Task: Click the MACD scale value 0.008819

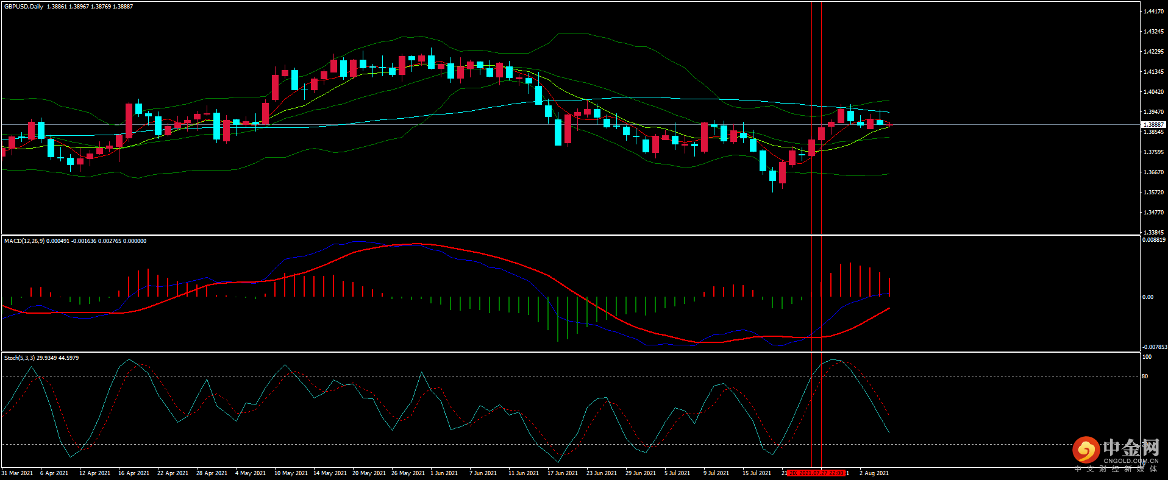Action: click(x=1154, y=240)
